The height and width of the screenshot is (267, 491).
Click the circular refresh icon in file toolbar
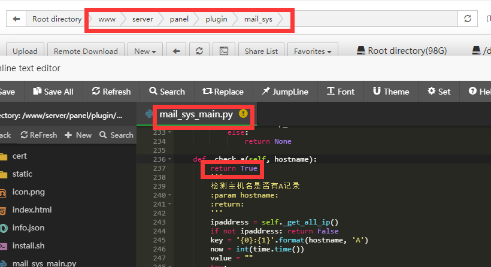coord(199,51)
